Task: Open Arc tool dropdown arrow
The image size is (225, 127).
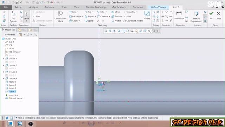Action: point(92,12)
